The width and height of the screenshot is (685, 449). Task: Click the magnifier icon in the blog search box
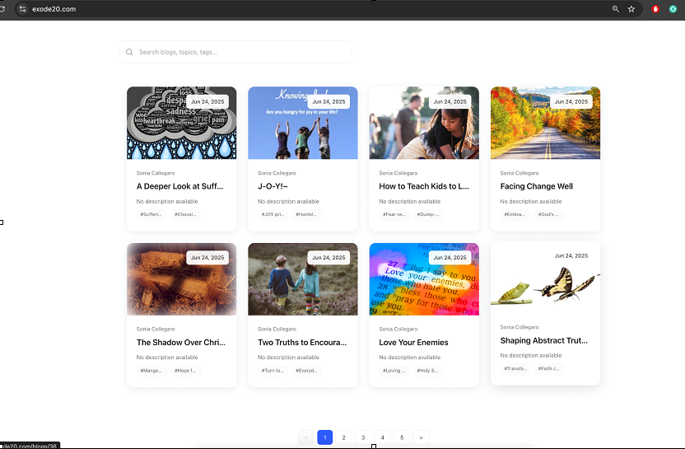[x=129, y=52]
